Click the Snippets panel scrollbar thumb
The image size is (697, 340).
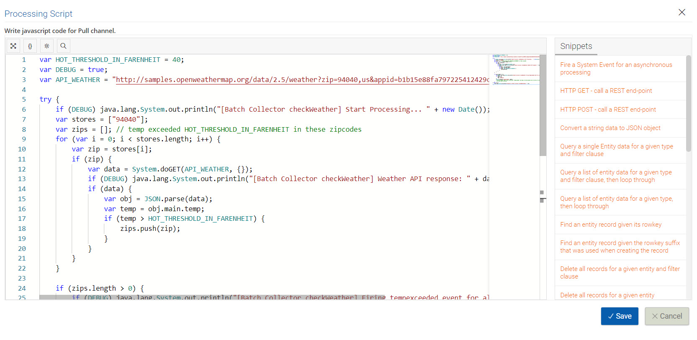coord(689,103)
